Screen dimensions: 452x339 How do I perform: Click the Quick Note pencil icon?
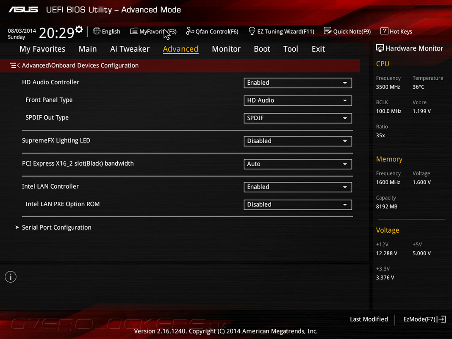pyautogui.click(x=327, y=31)
